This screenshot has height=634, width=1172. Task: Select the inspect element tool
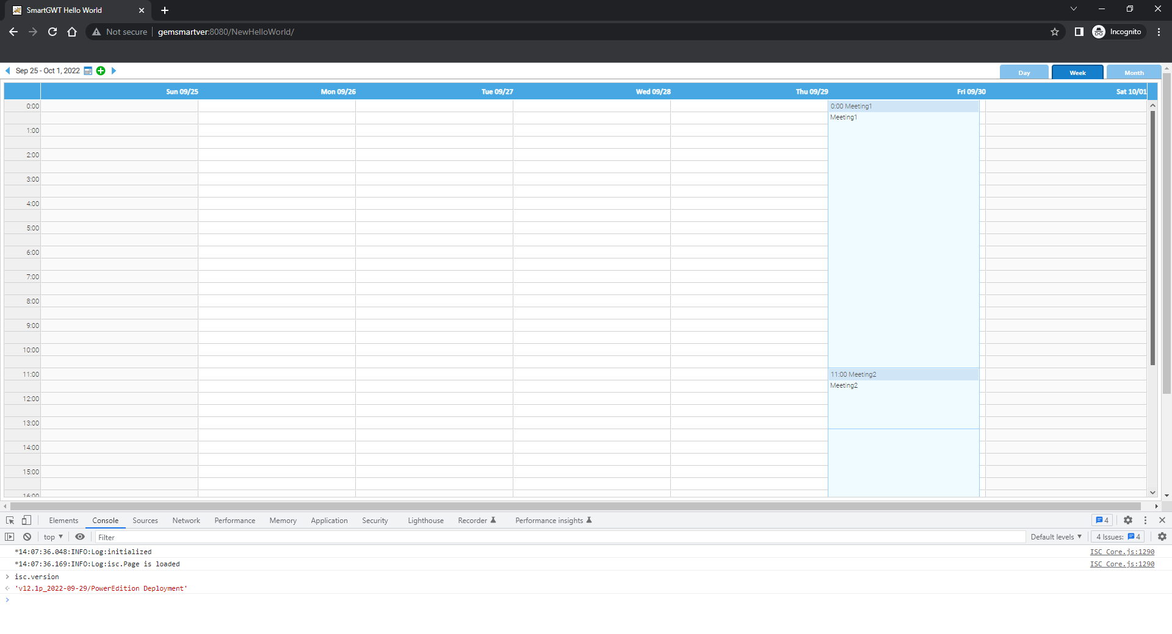[10, 520]
